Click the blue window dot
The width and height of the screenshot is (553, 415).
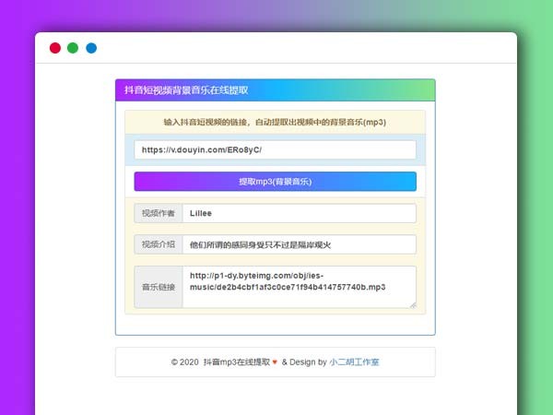click(91, 48)
